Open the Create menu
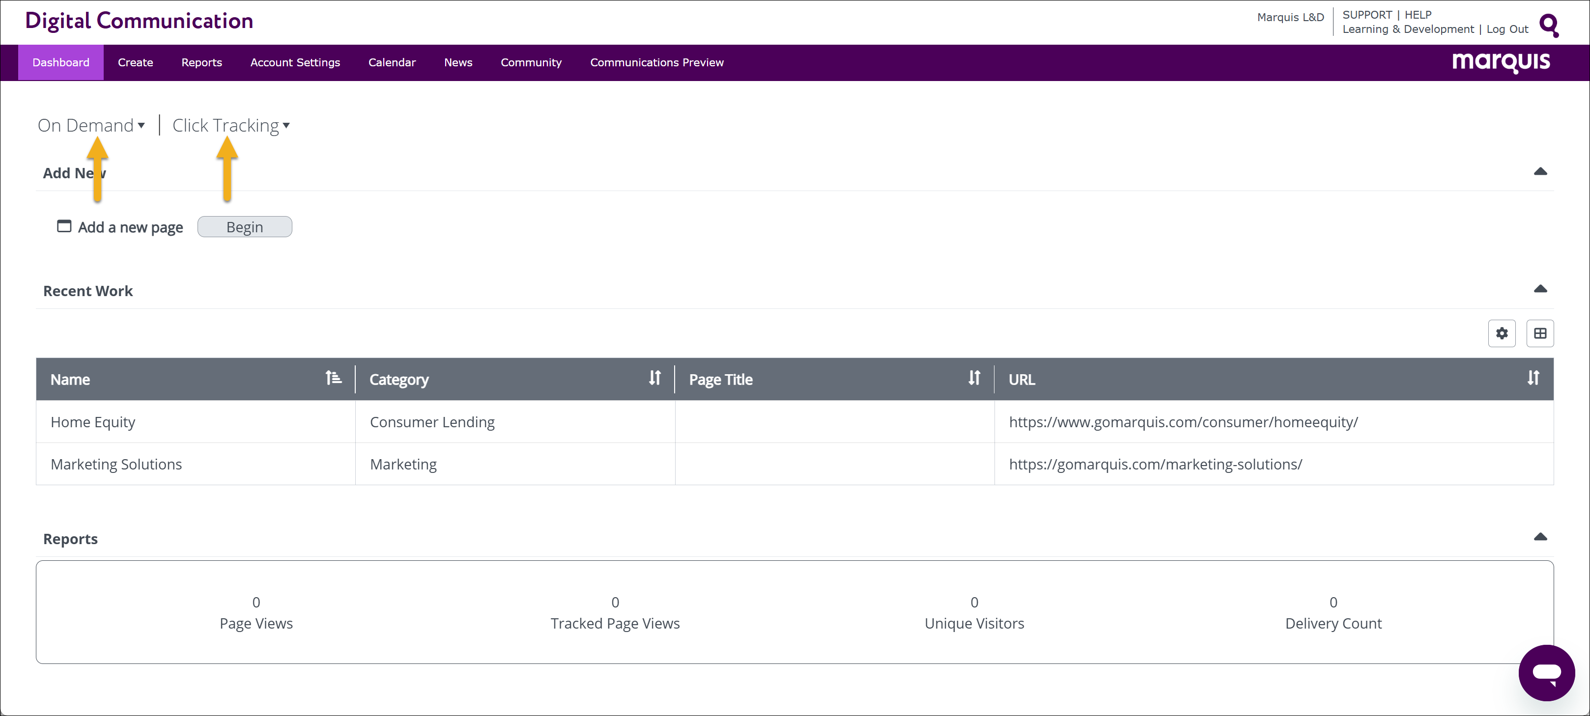Image resolution: width=1590 pixels, height=716 pixels. (x=135, y=62)
